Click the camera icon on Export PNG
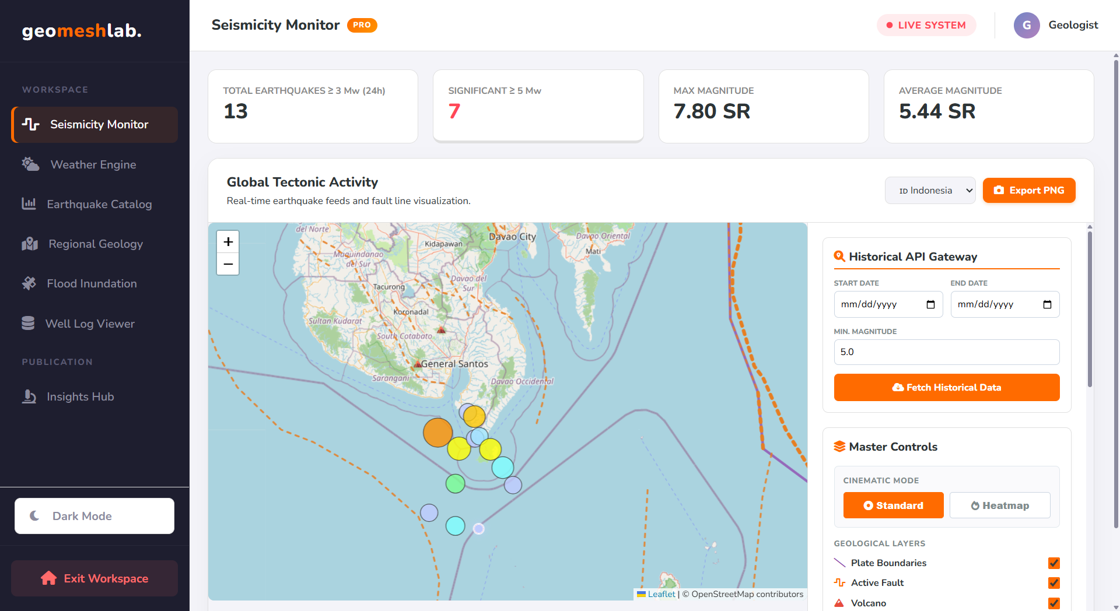 pos(999,190)
